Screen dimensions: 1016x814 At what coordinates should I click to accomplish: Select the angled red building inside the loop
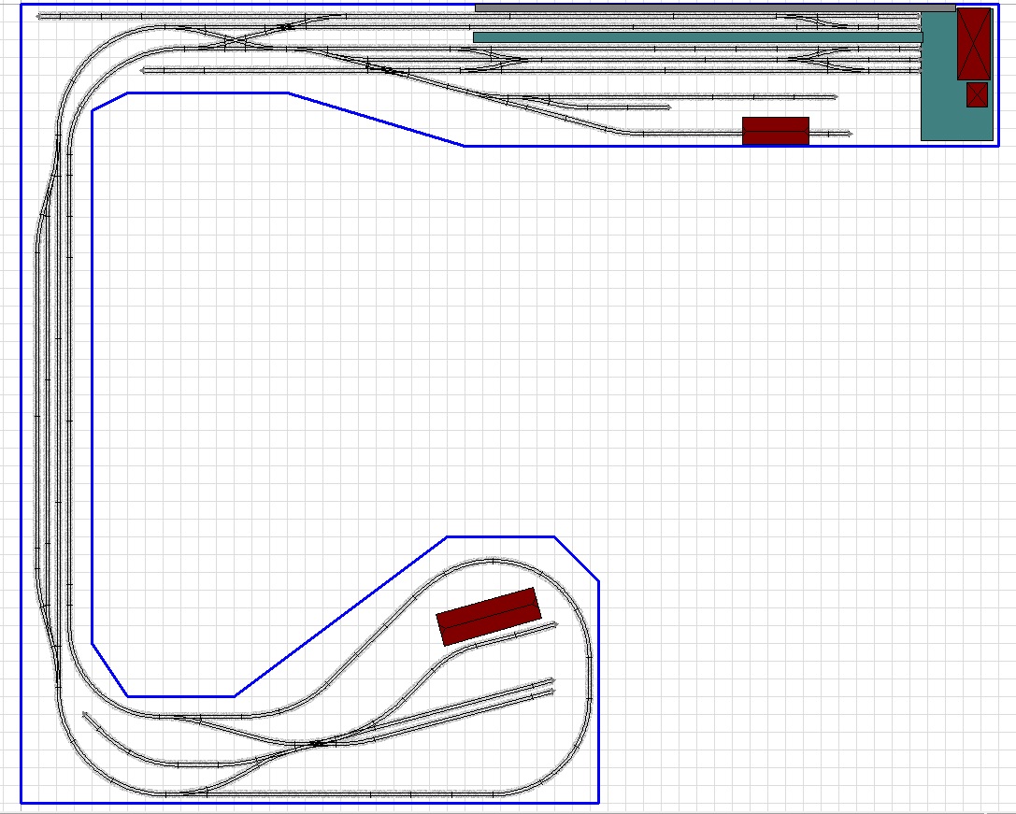(x=488, y=616)
